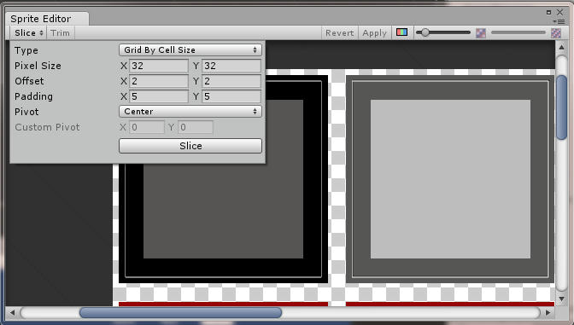Click the Apply button
Image resolution: width=574 pixels, height=325 pixels.
point(374,33)
